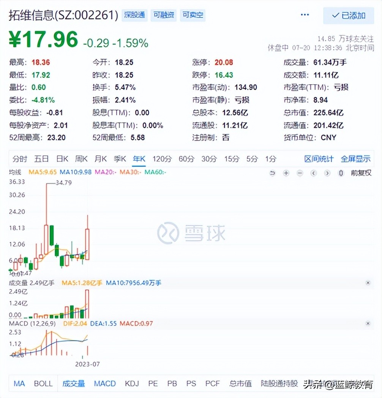This screenshot has width=382, height=398.
Task: Pan chart left using left chevron icon
Action: point(313,173)
